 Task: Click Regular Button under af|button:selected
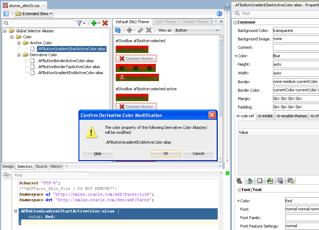(x=132, y=49)
